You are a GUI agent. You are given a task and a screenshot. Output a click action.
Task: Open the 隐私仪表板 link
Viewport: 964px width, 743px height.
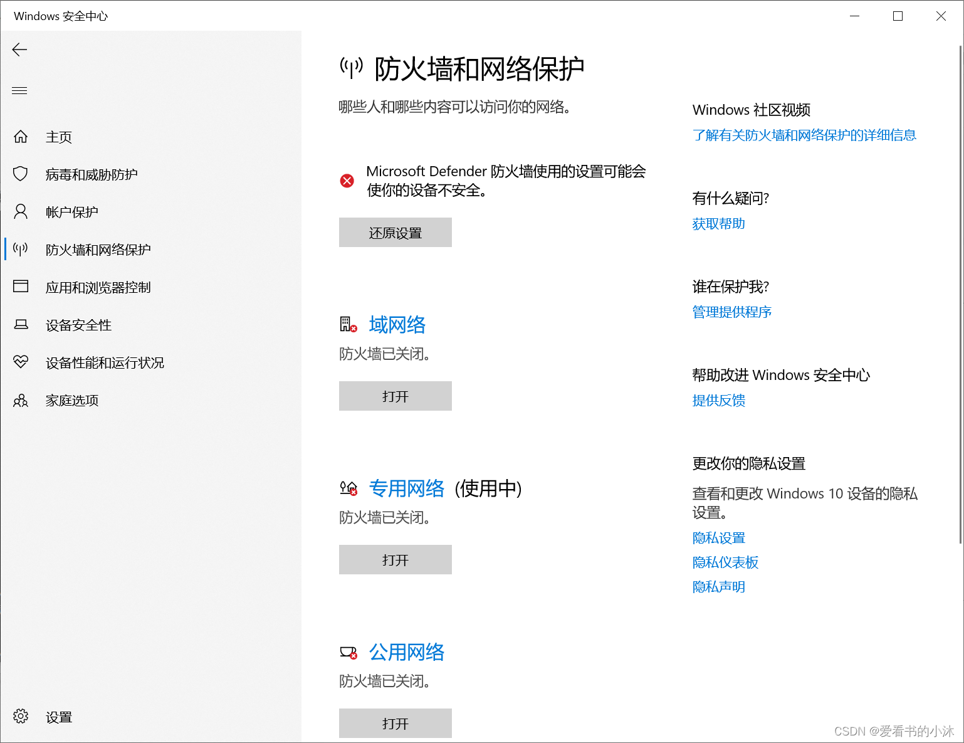click(x=726, y=562)
